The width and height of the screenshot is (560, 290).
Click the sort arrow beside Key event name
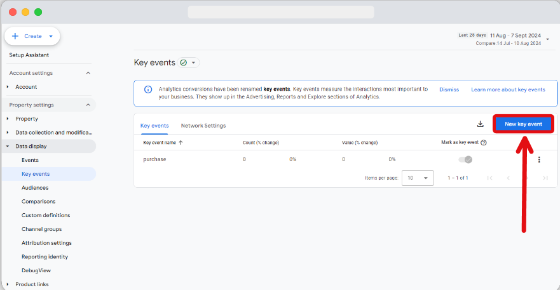tap(181, 143)
